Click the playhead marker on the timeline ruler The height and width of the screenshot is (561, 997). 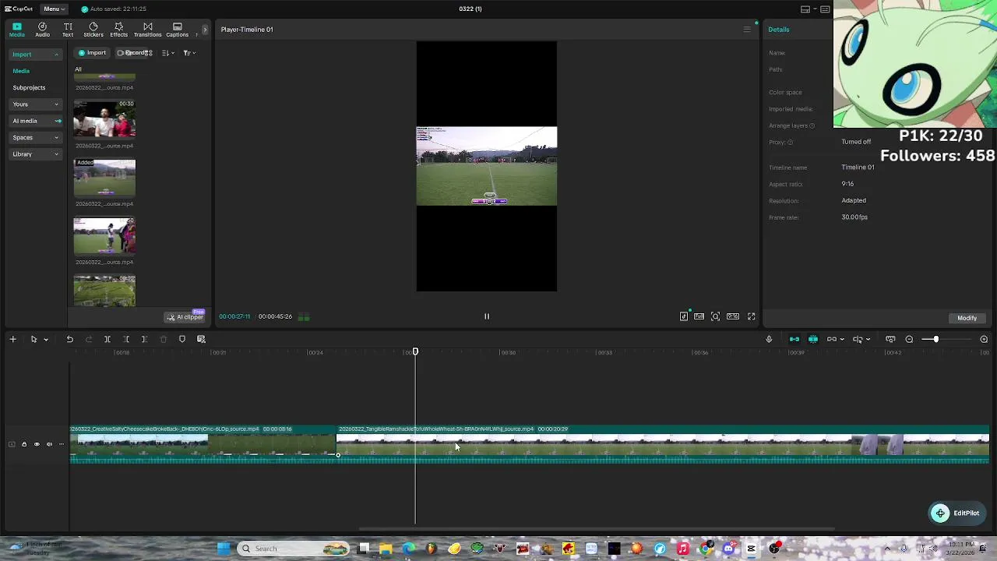point(415,352)
